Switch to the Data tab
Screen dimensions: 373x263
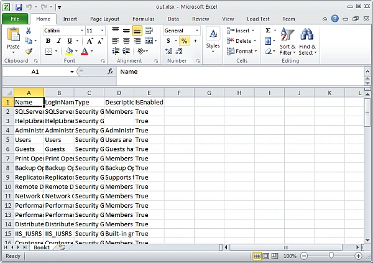pos(173,19)
